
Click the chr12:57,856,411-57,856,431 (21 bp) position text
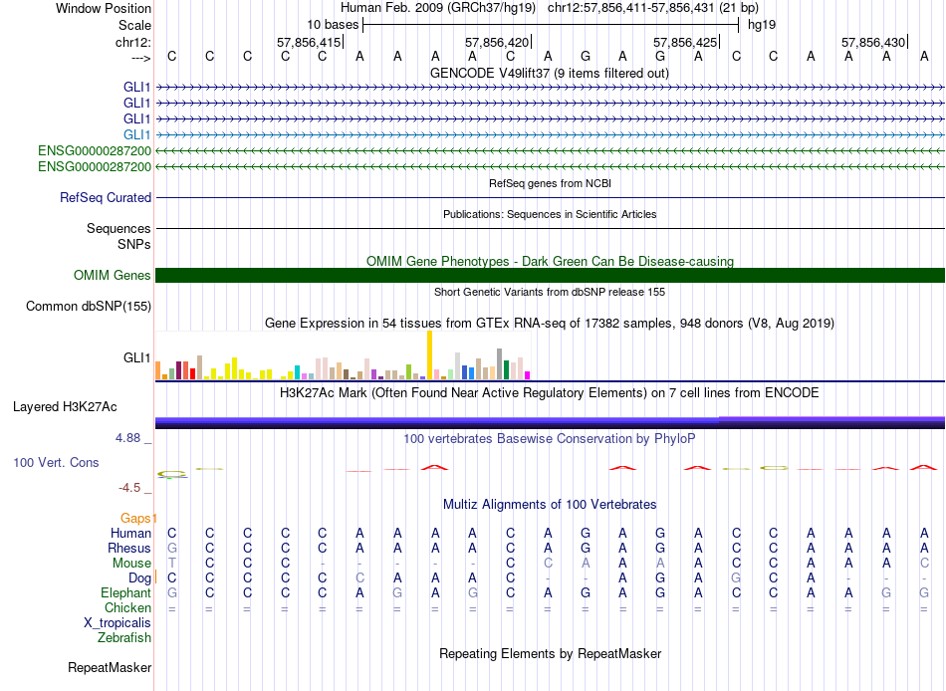[x=653, y=8]
